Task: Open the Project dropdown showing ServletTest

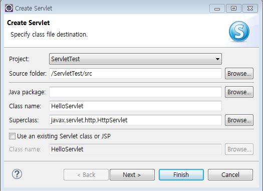Action: coord(135,59)
